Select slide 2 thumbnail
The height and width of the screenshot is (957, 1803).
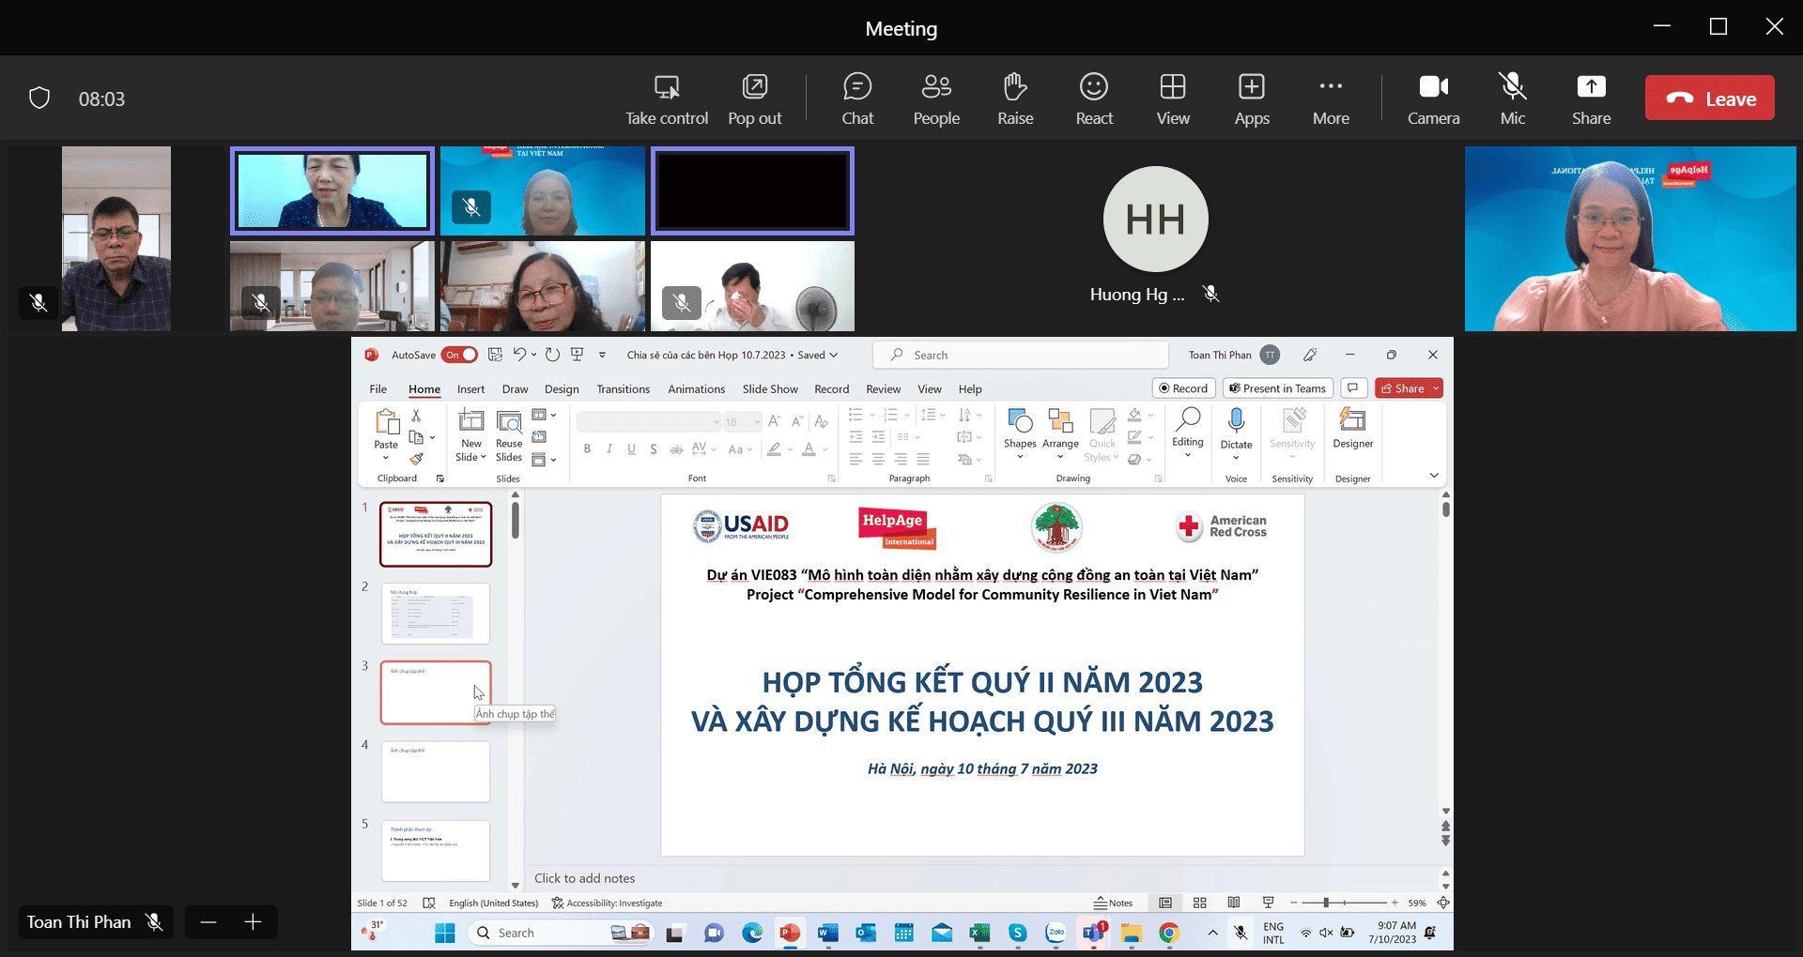(x=436, y=614)
